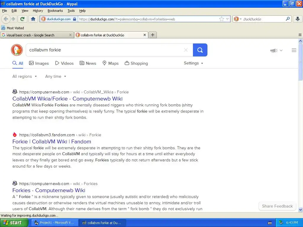Open the Bookmarks menu
This screenshot has height=227, width=303.
[x=55, y=11]
